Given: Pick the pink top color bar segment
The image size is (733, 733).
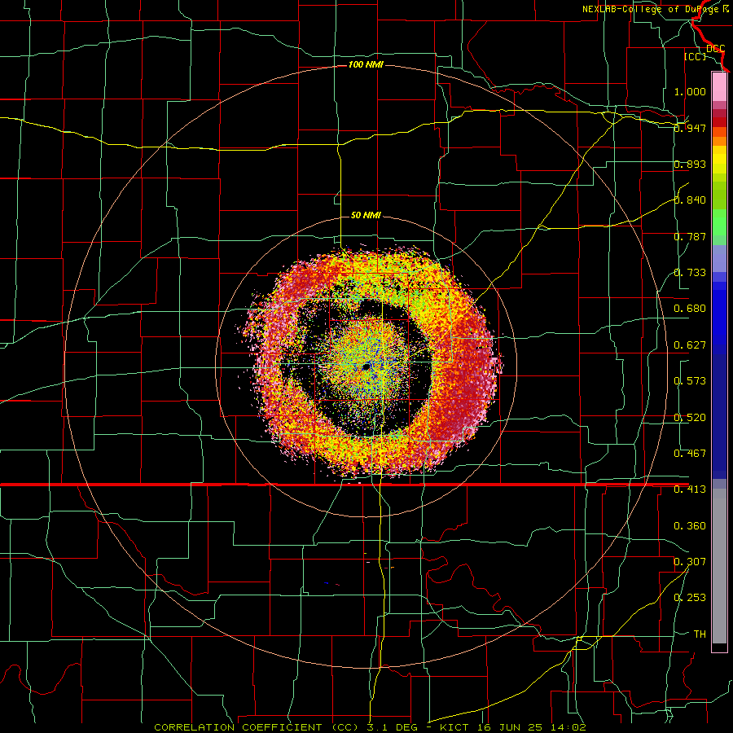Looking at the screenshot, I should click(x=719, y=86).
